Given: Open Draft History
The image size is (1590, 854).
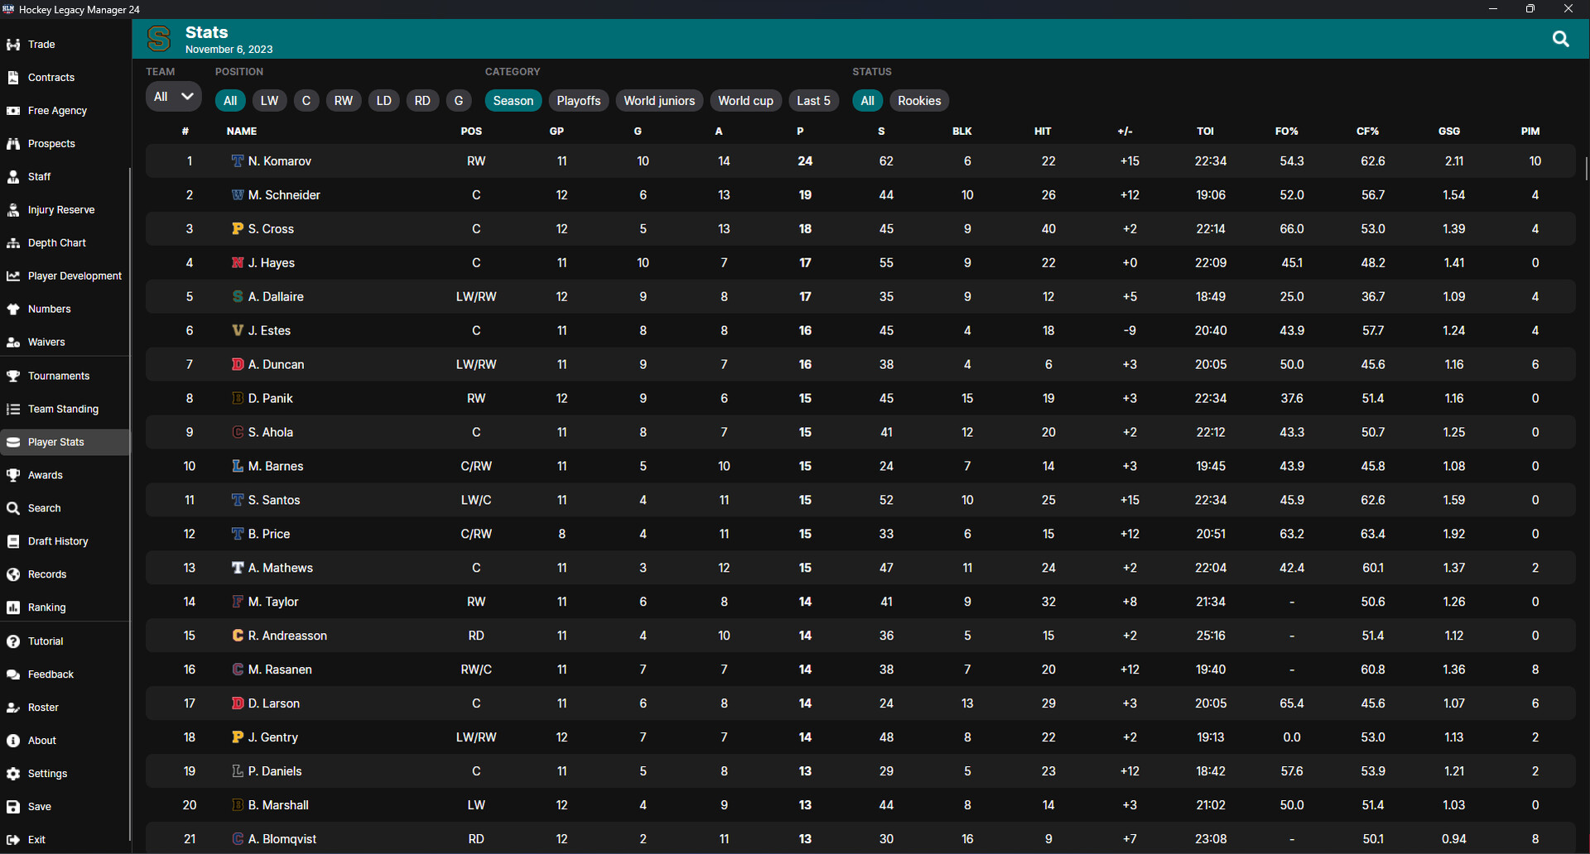Looking at the screenshot, I should (x=58, y=540).
